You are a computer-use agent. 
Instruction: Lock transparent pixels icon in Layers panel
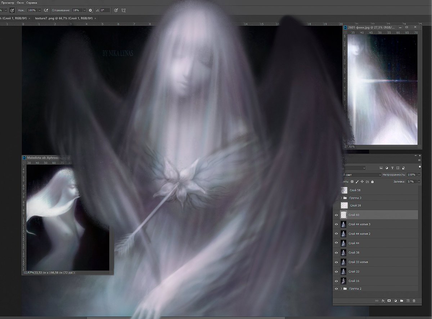click(x=352, y=182)
